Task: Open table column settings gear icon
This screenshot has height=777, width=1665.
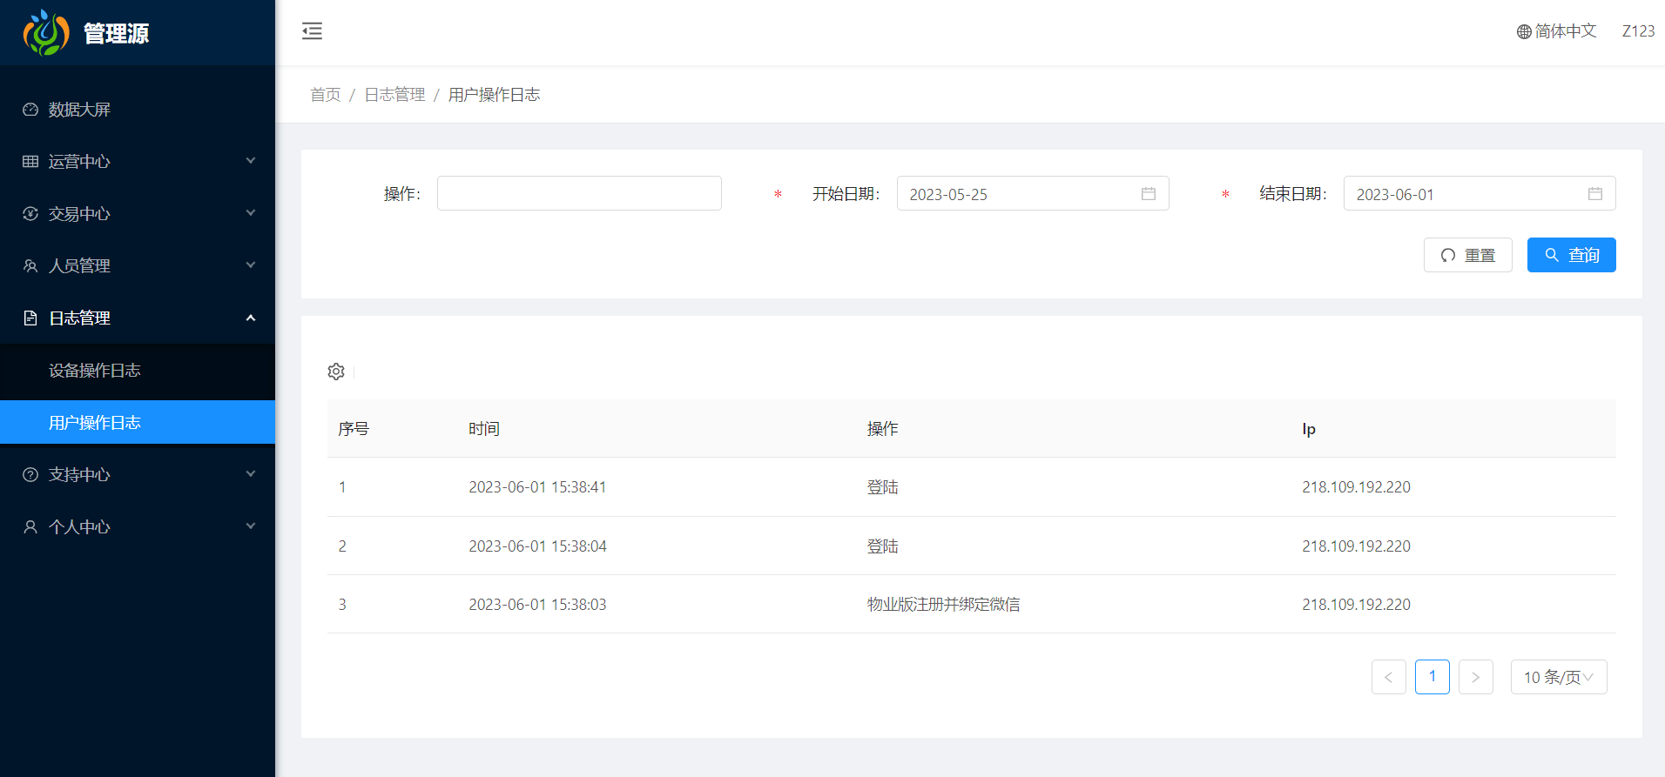Action: pos(336,372)
